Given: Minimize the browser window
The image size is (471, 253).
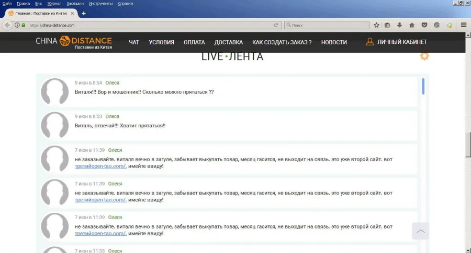Looking at the screenshot, I should point(455,3).
